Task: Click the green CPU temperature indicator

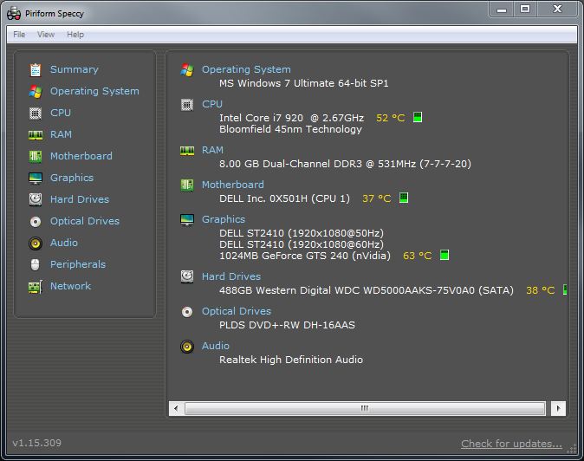Action: tap(418, 117)
